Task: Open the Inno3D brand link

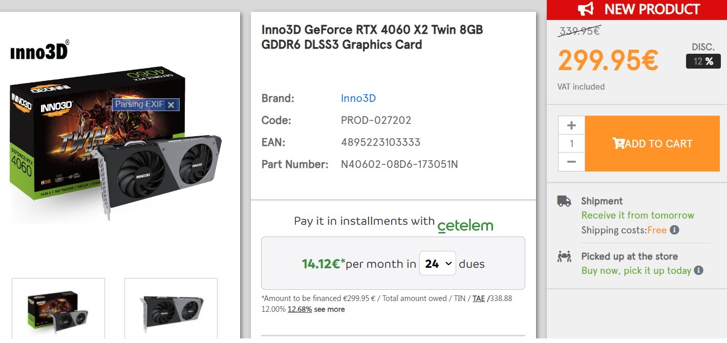Action: (x=358, y=98)
